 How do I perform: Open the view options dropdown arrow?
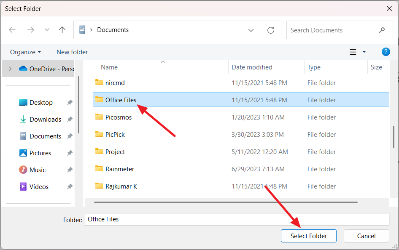pos(364,52)
